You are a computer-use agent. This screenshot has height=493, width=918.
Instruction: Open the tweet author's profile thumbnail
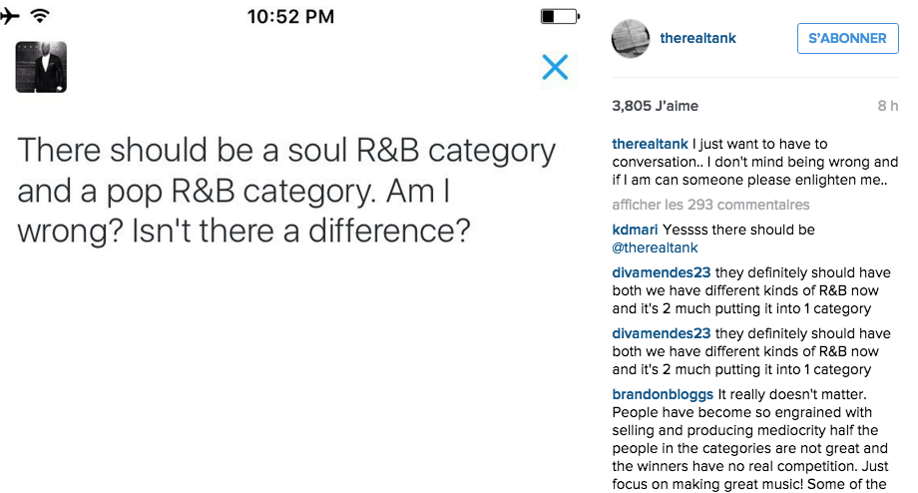pyautogui.click(x=41, y=67)
